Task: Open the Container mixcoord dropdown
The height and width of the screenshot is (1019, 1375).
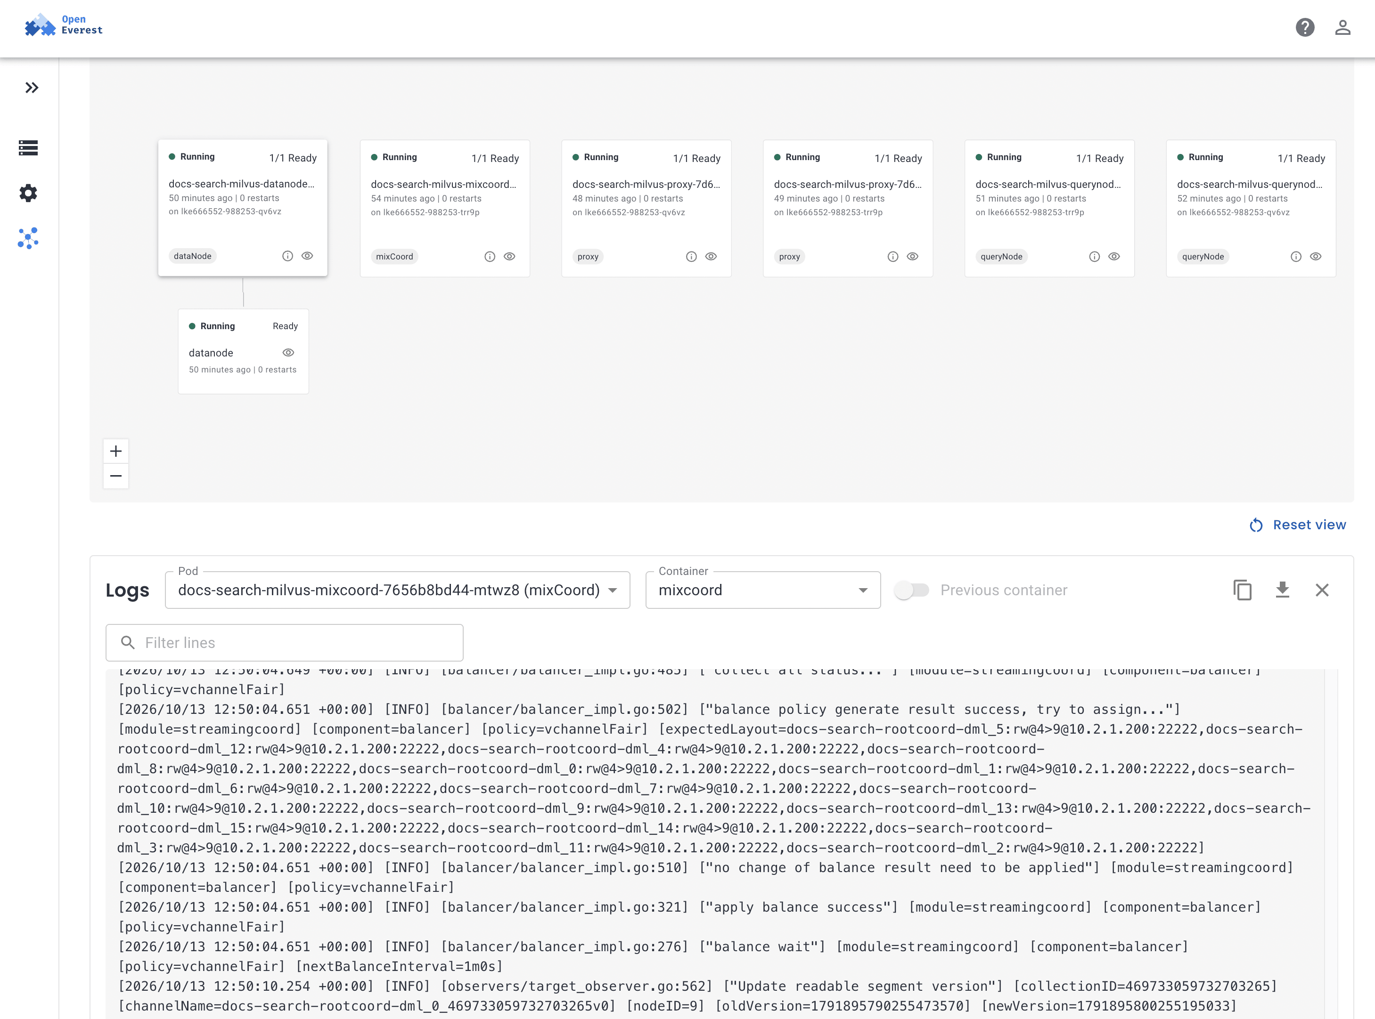Action: click(763, 590)
